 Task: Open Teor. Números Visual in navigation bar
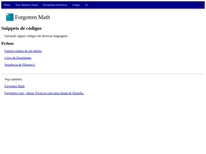26,5
